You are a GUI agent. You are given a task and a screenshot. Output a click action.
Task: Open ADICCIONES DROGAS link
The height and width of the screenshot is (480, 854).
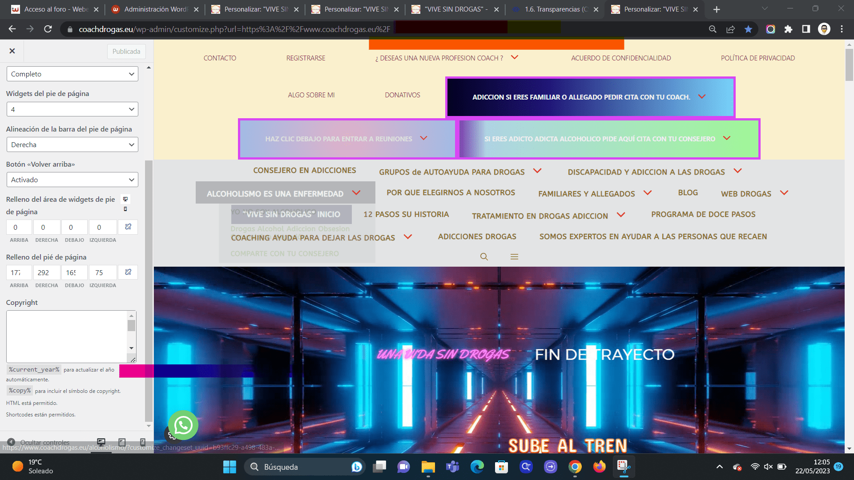(477, 236)
